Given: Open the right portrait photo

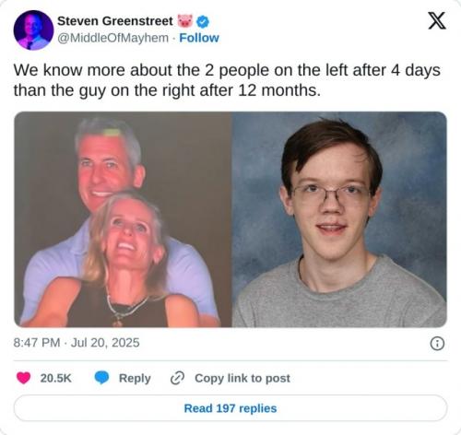Looking at the screenshot, I should (339, 219).
